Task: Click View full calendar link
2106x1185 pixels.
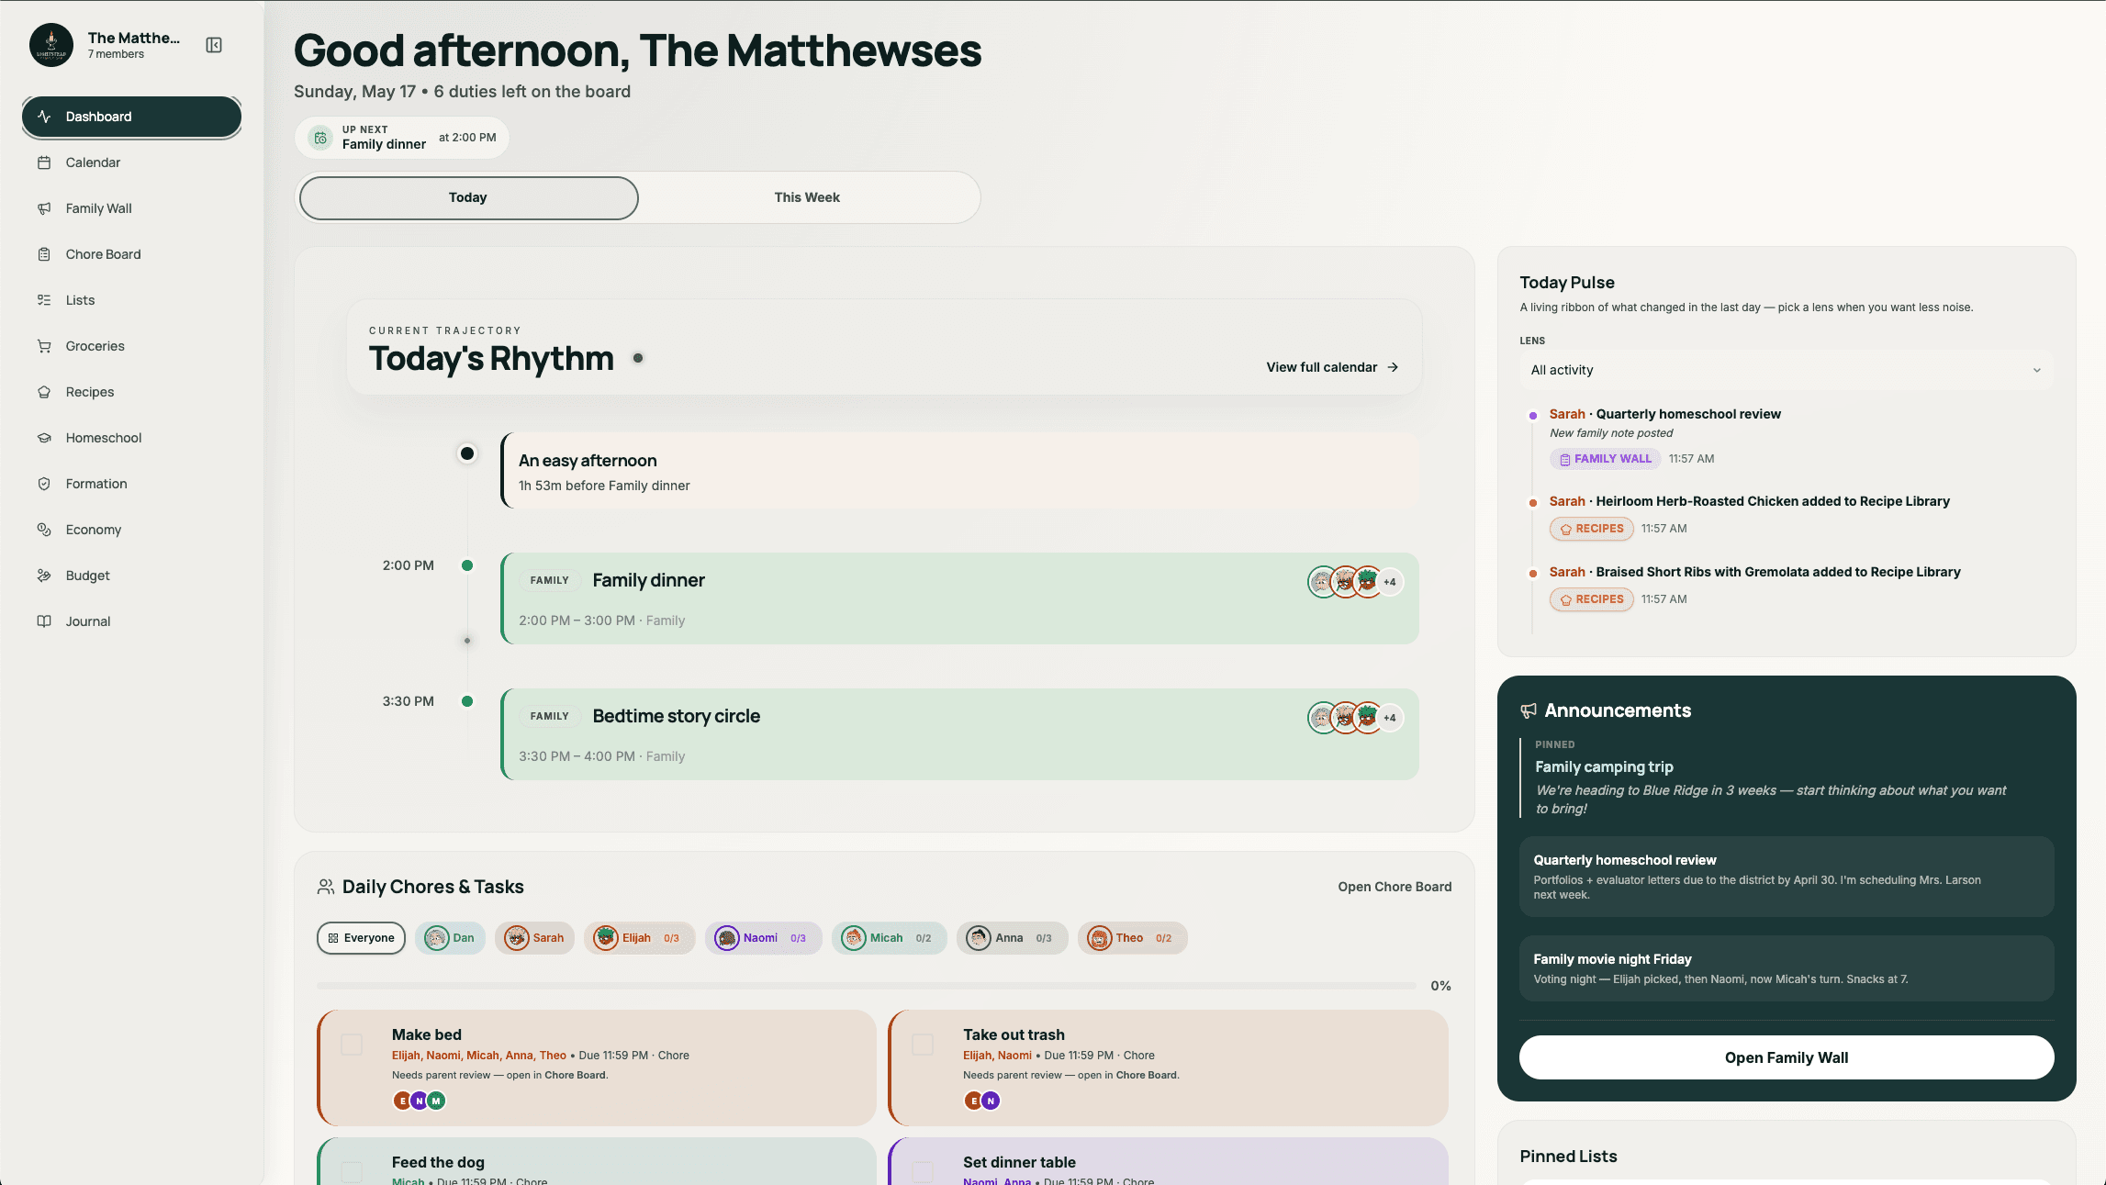Action: [1332, 367]
